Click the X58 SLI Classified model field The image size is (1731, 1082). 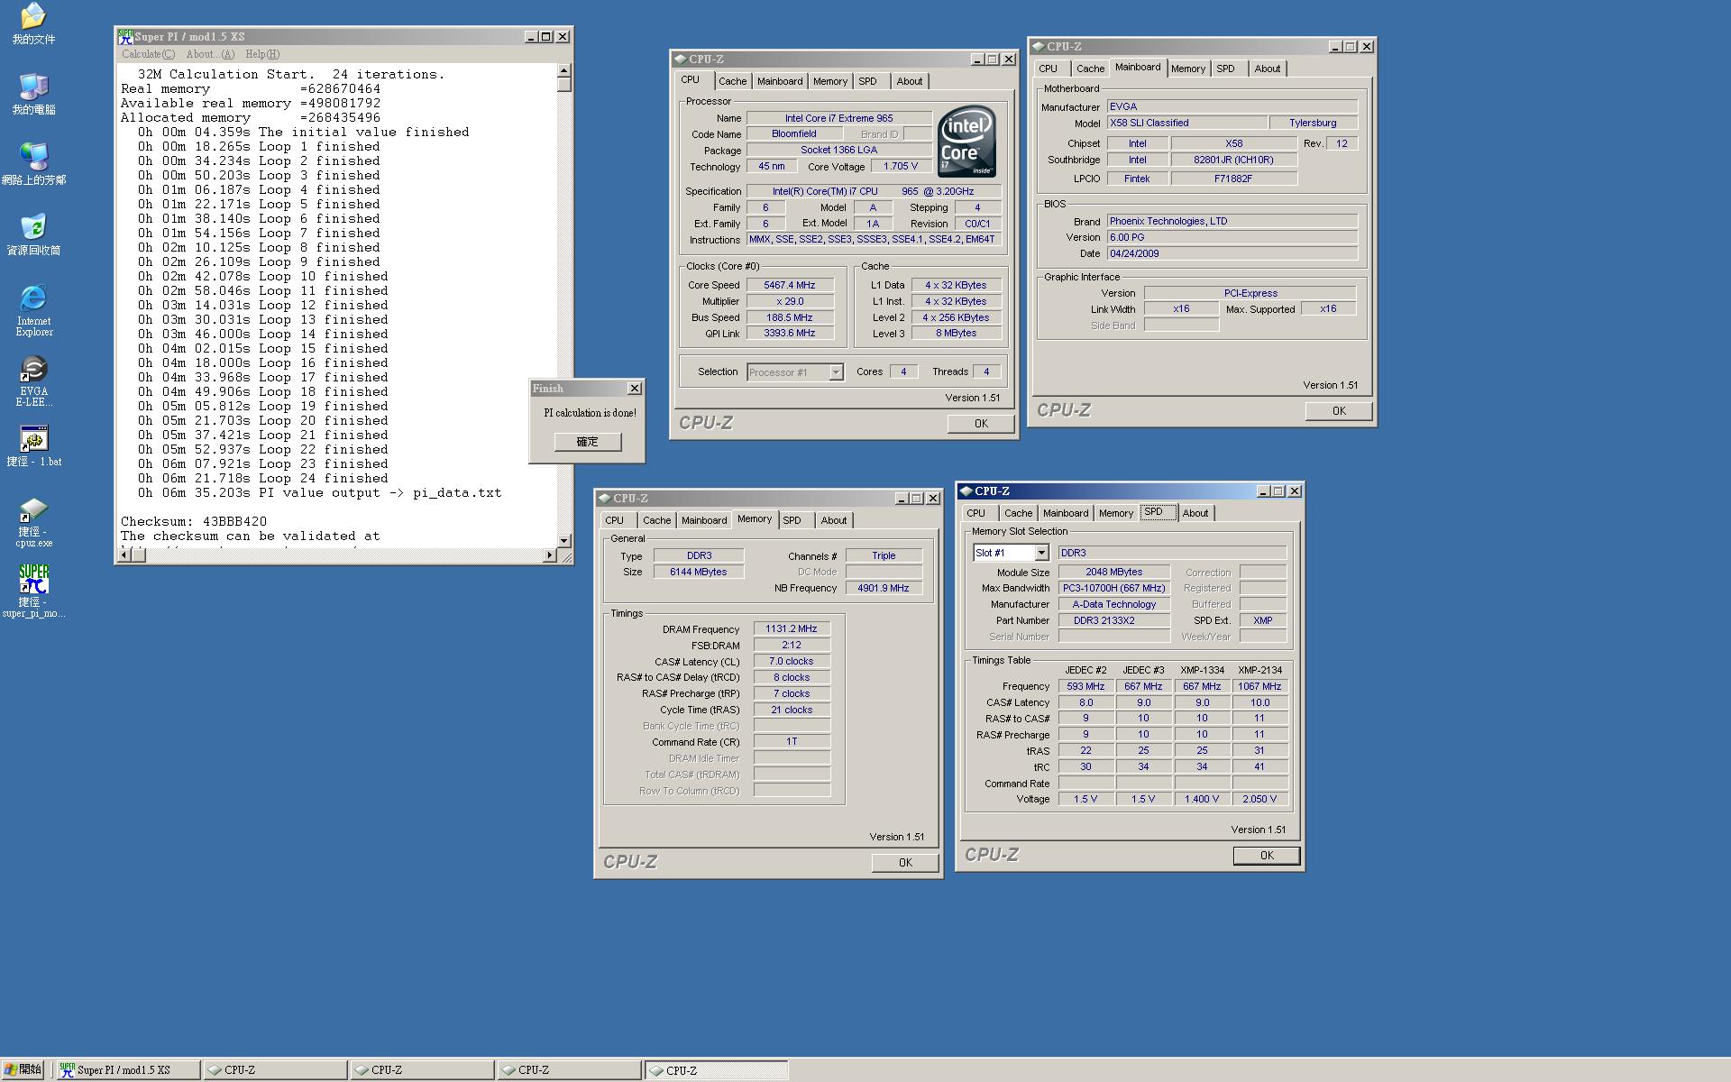click(1186, 123)
